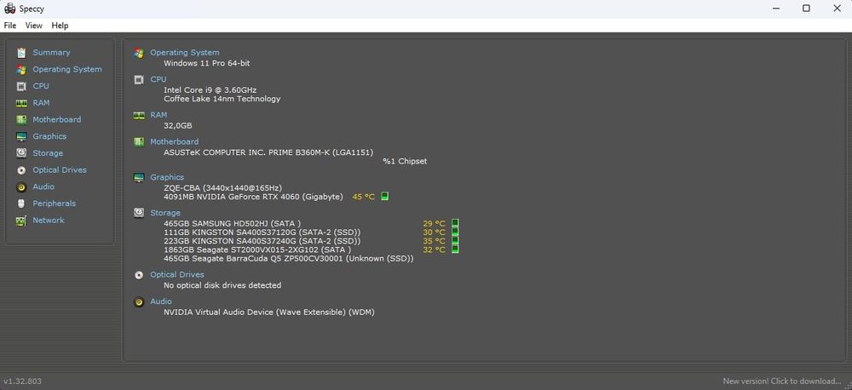Maximize the Speccy window
This screenshot has height=390, width=852.
(806, 9)
